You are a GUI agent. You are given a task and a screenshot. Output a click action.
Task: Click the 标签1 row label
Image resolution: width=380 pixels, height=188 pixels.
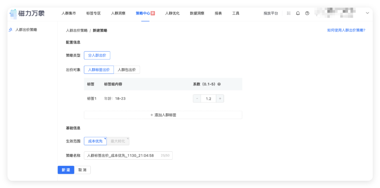coord(92,98)
